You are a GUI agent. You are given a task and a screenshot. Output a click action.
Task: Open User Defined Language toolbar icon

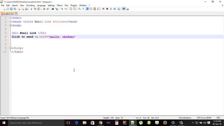(x=91, y=9)
